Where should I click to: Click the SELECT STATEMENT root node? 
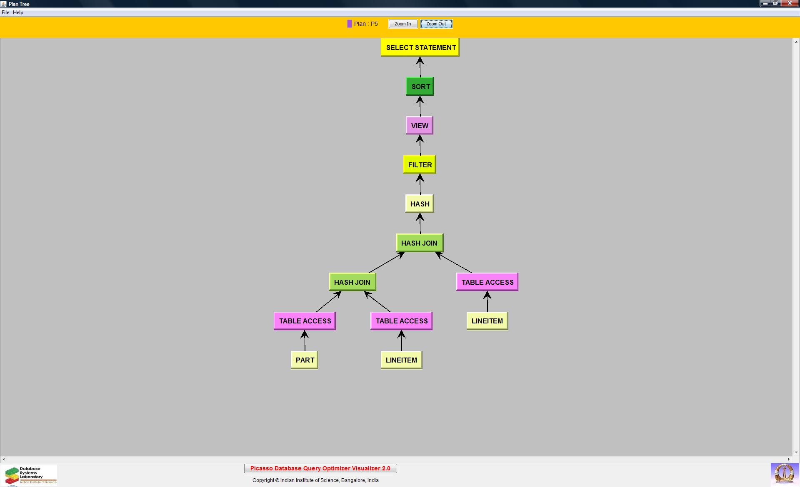(420, 47)
